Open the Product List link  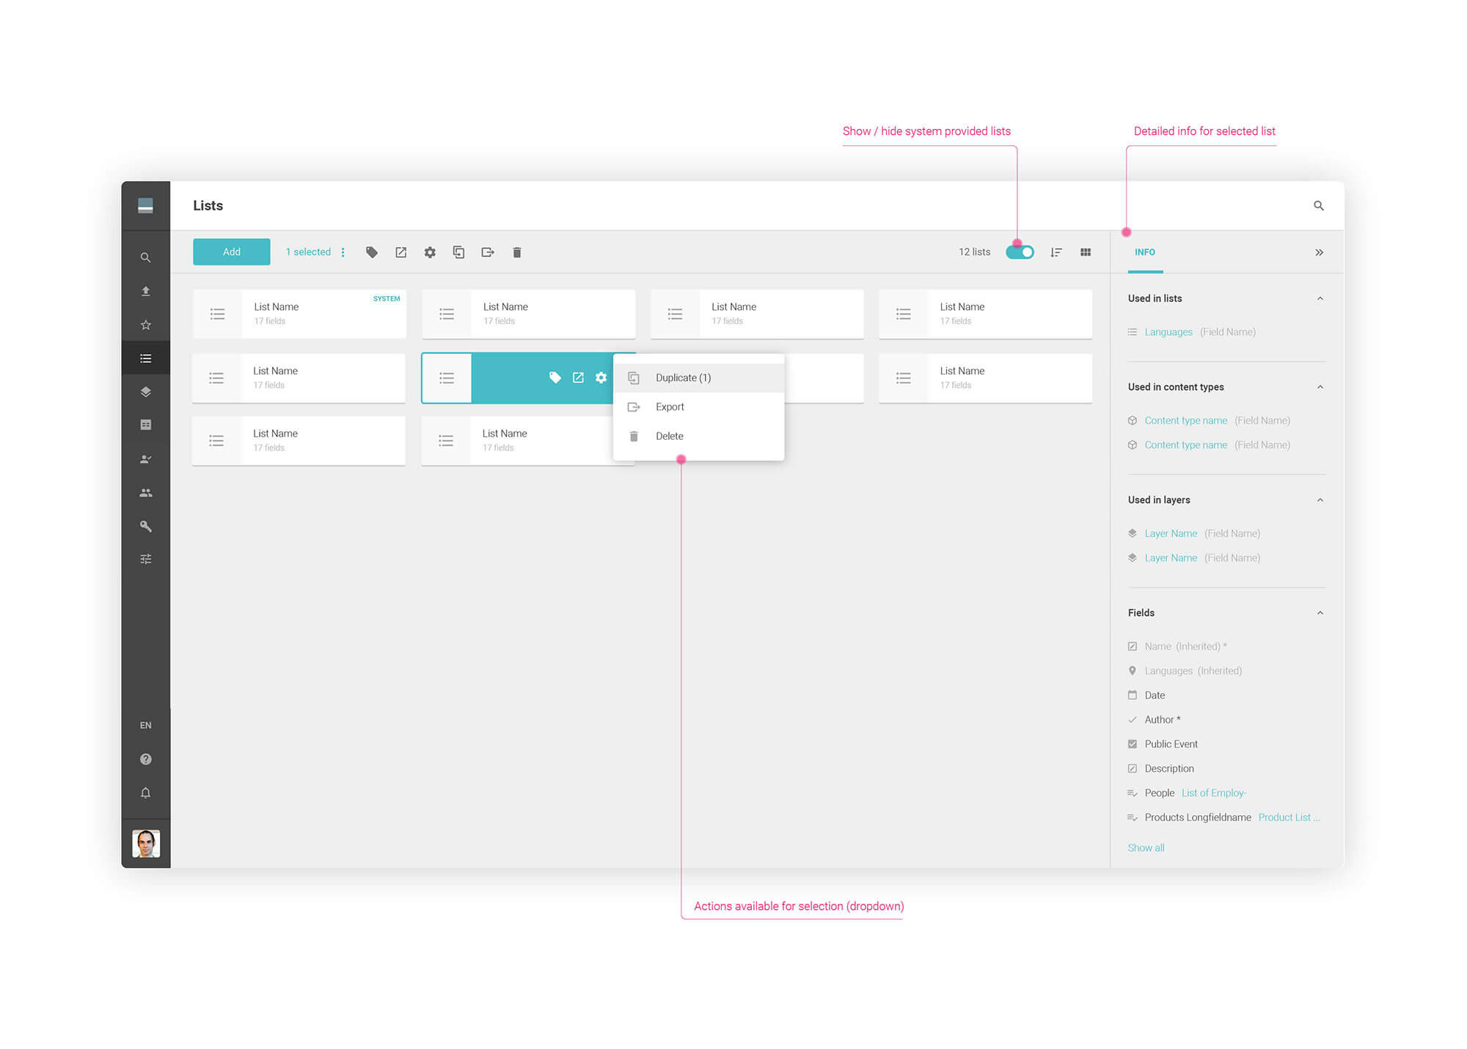click(x=1289, y=817)
